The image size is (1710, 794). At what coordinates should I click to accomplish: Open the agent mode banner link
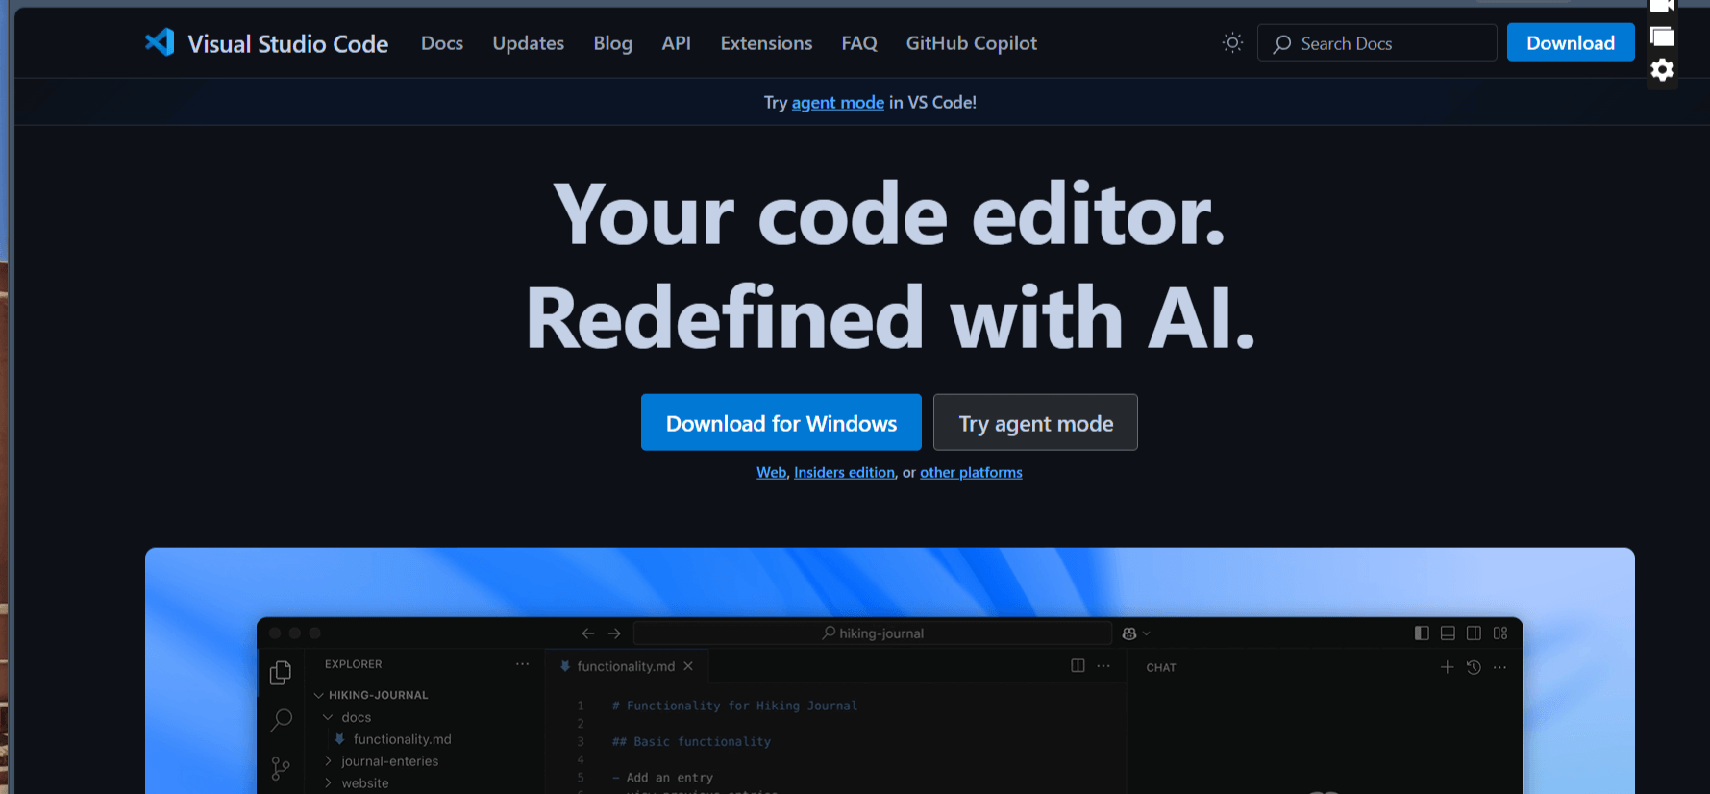click(x=837, y=103)
